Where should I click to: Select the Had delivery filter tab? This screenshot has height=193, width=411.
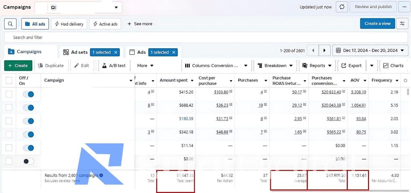(69, 24)
